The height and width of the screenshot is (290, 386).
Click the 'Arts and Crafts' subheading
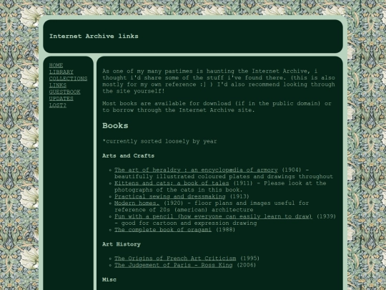click(128, 156)
